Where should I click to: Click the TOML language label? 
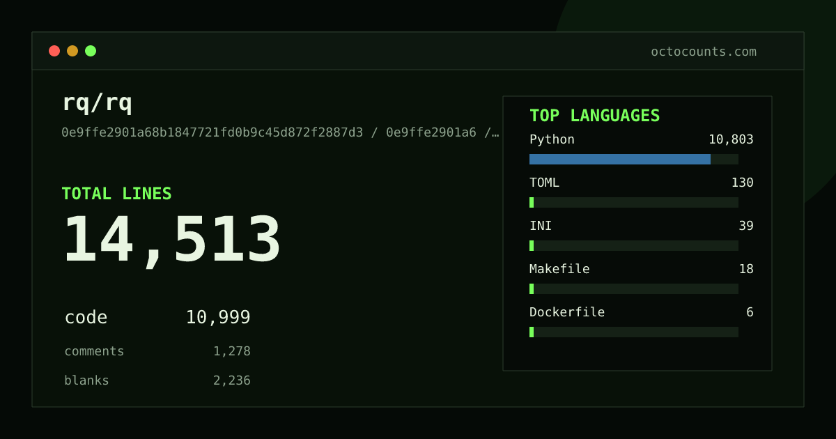pos(544,183)
